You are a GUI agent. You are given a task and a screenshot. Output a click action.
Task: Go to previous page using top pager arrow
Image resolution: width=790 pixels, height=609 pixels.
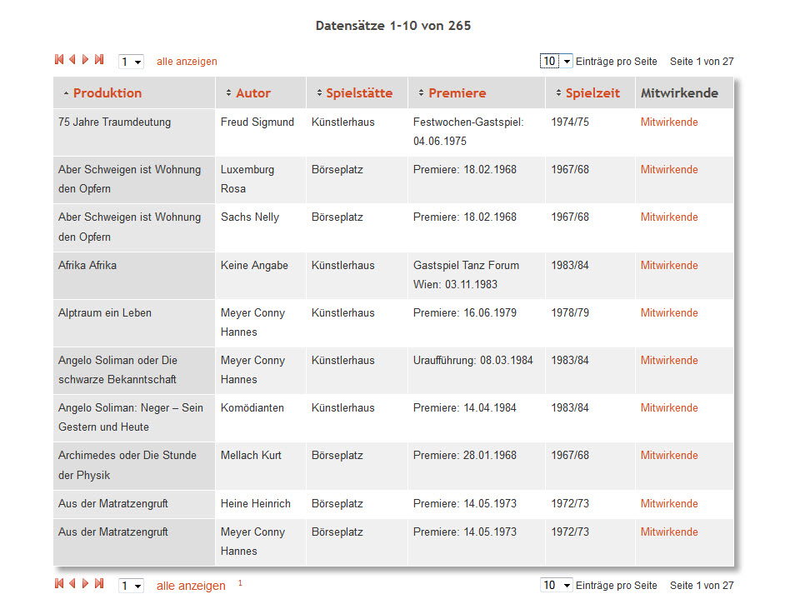point(72,59)
